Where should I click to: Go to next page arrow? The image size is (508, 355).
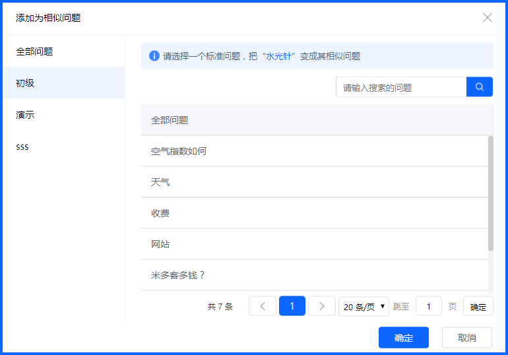click(322, 306)
